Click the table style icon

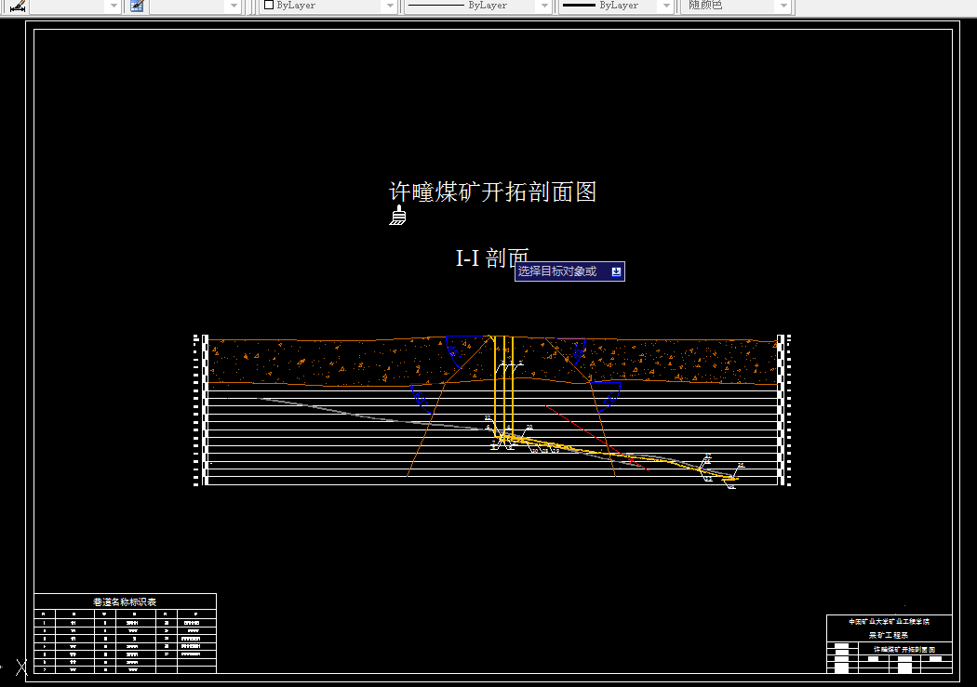137,7
